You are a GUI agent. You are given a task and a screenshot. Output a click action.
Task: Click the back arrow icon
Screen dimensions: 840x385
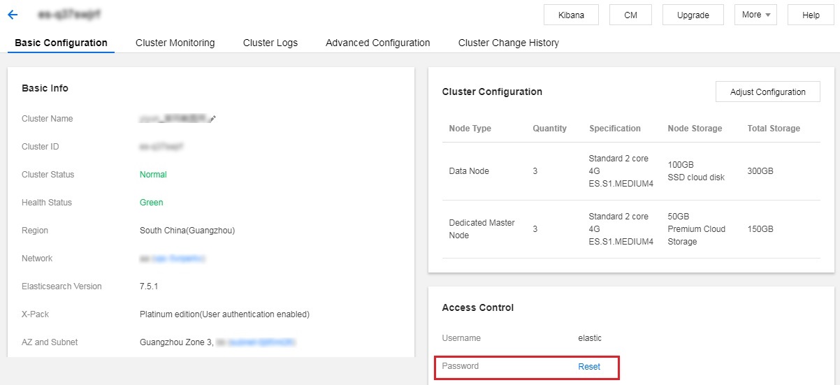tap(12, 15)
